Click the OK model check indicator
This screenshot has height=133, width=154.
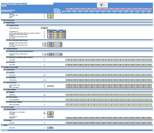point(63,12)
